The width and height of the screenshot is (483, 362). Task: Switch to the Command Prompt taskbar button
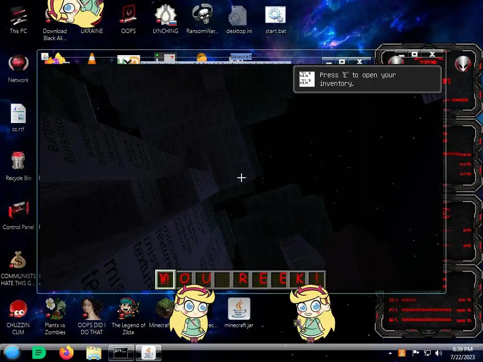coord(121,353)
